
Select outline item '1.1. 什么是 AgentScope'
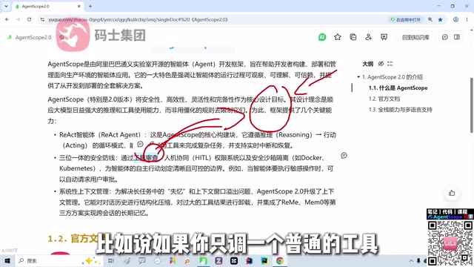click(x=398, y=88)
